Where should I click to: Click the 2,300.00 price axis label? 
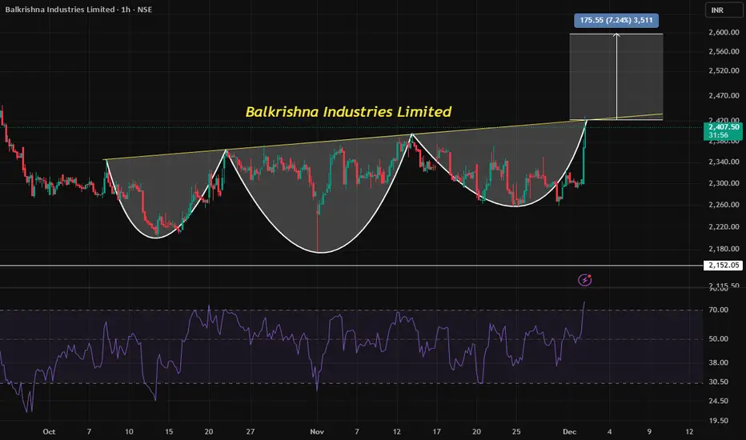tap(724, 183)
